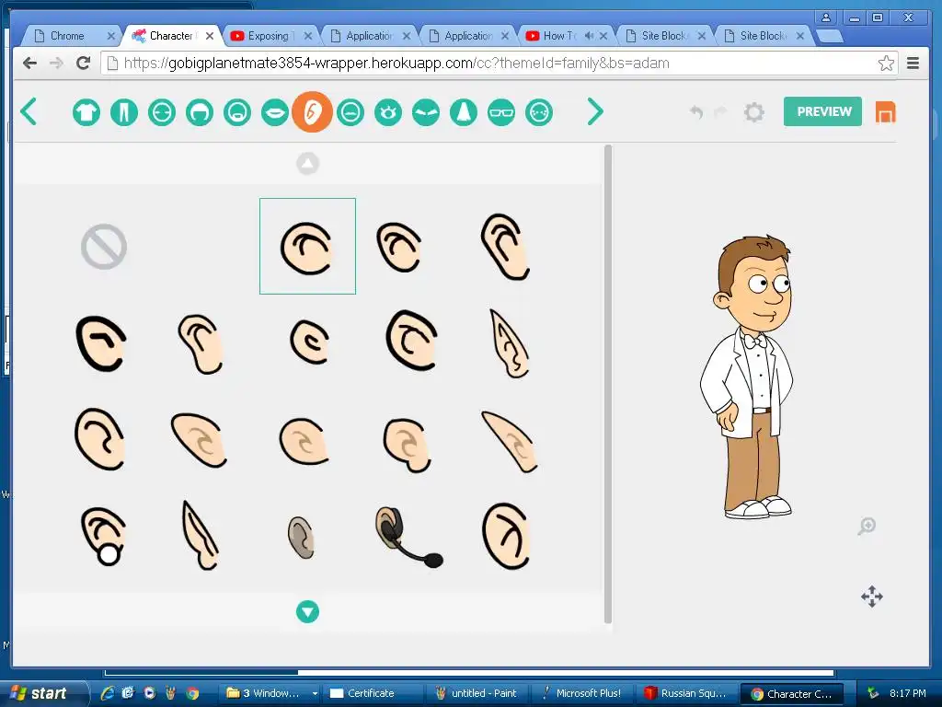This screenshot has height=707, width=942.
Task: Select the small gray ear
Action: coord(301,537)
